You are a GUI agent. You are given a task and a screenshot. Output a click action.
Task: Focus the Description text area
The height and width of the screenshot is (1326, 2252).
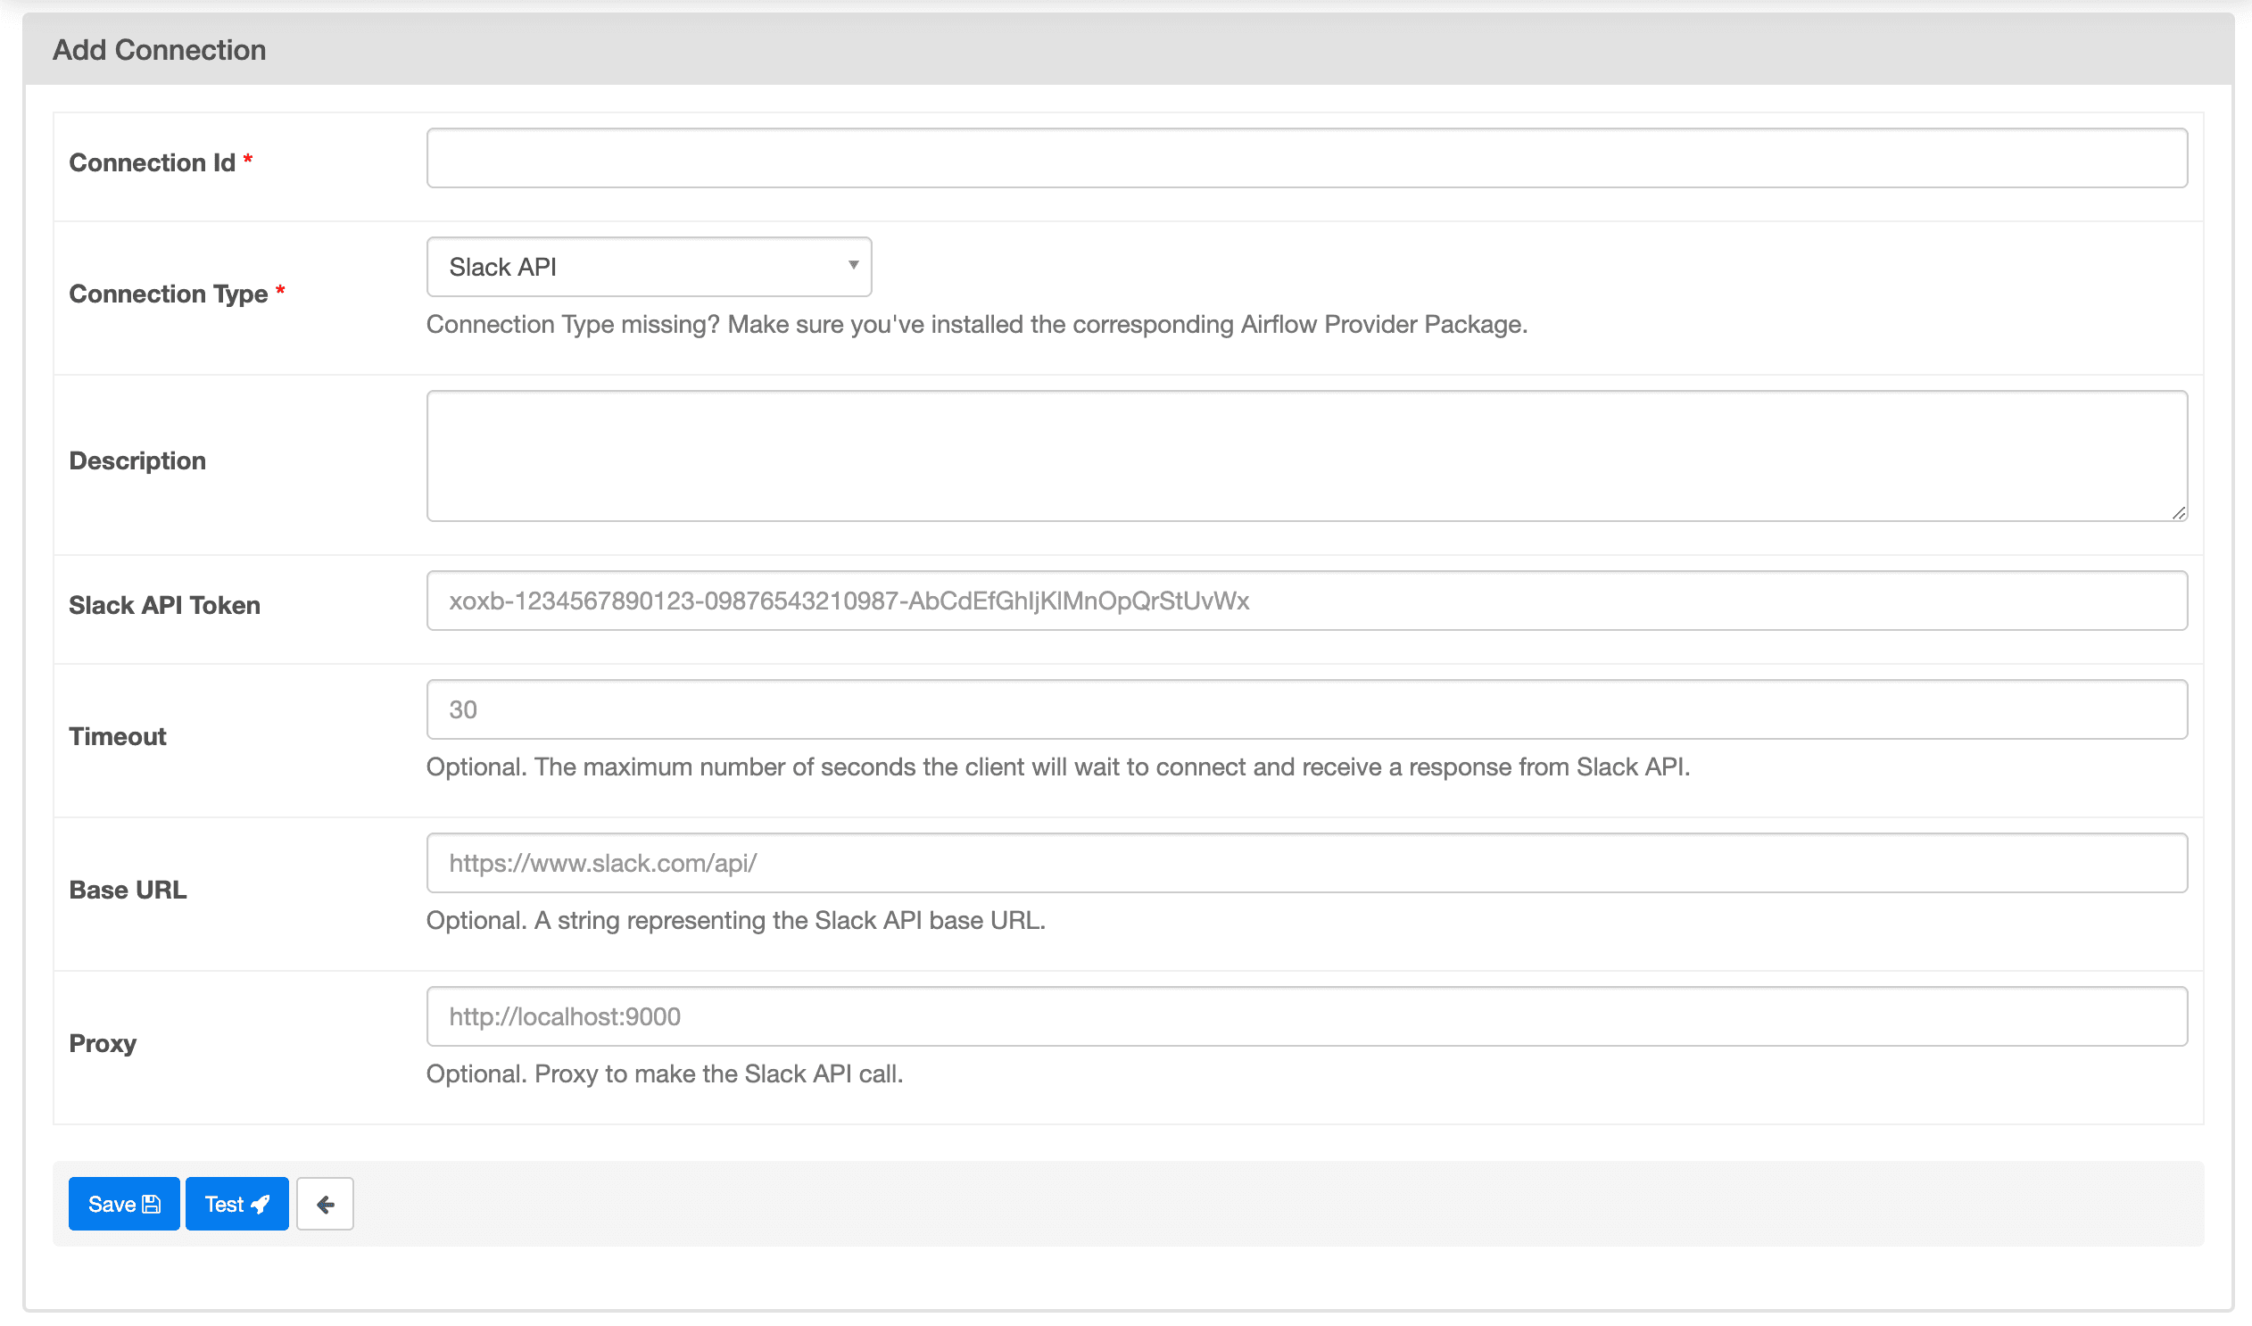click(x=1306, y=456)
